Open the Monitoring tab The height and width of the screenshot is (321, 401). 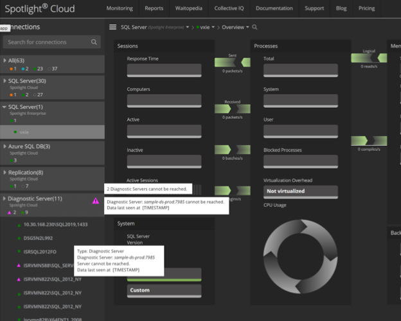tap(120, 8)
